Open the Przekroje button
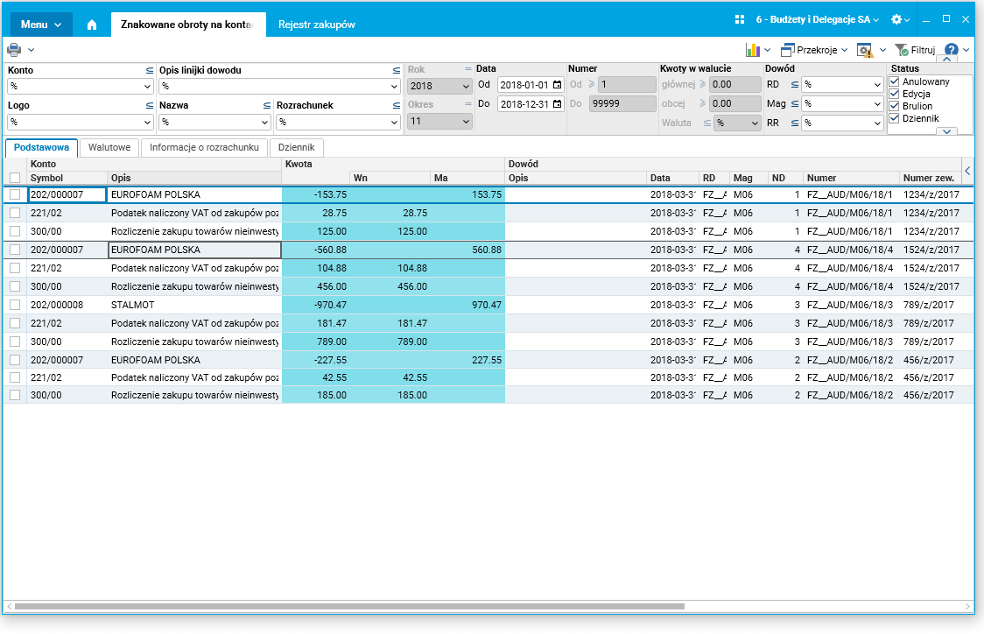Screen dimensions: 984x634 click(x=813, y=50)
